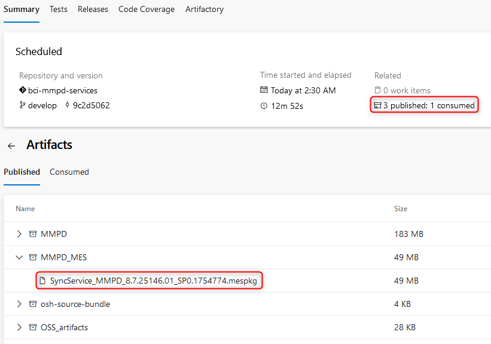Click the repository icon beside bci-mmpd-services
The image size is (491, 344).
tap(23, 90)
